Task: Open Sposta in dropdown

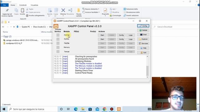Action: point(50,12)
